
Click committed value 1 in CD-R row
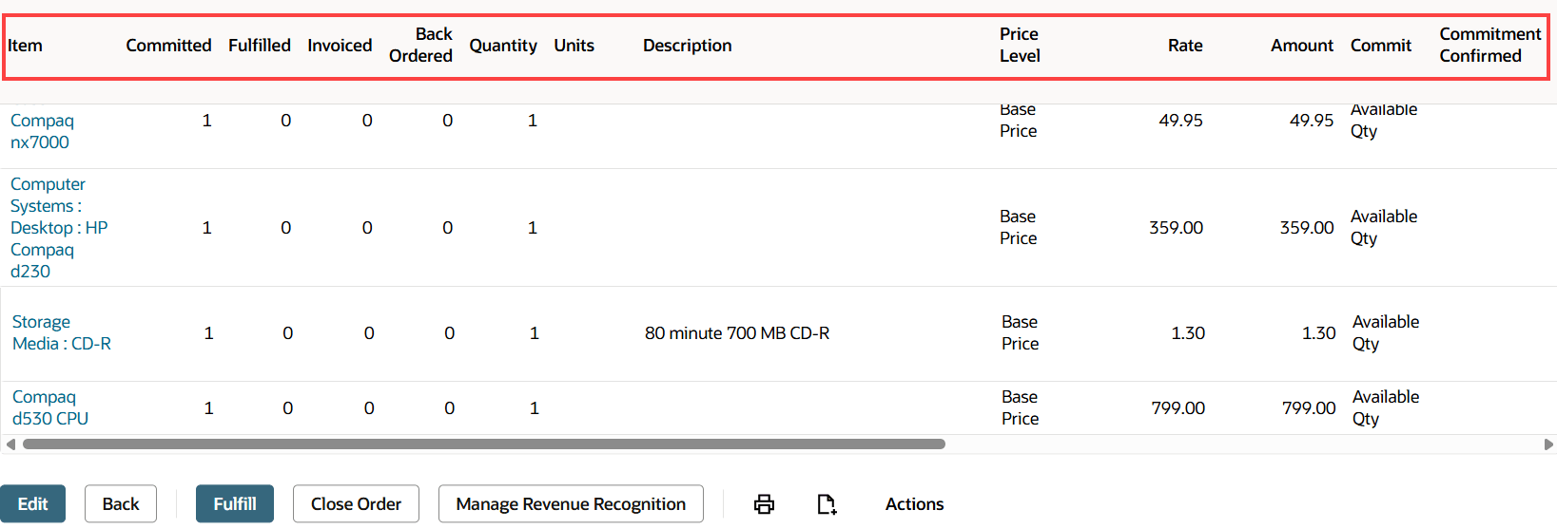point(208,333)
